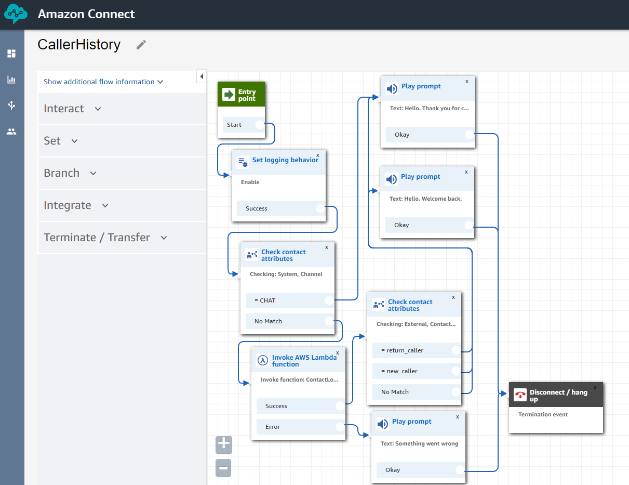Screen dimensions: 629x485
Task: Click the 'Invoke function: ContactLo...' text
Action: (x=299, y=379)
